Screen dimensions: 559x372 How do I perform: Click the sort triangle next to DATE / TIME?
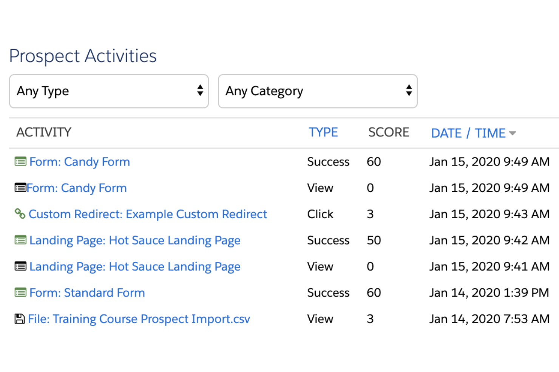pyautogui.click(x=513, y=133)
